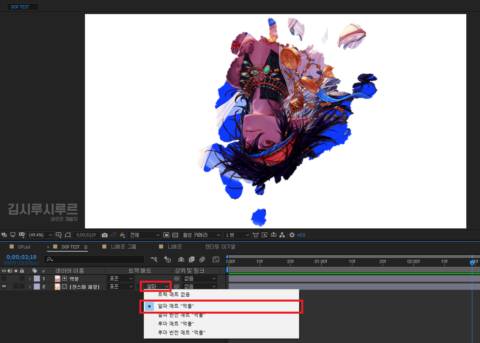The width and height of the screenshot is (480, 343).
Task: Open grid and guide options icon
Action: pyautogui.click(x=58, y=235)
